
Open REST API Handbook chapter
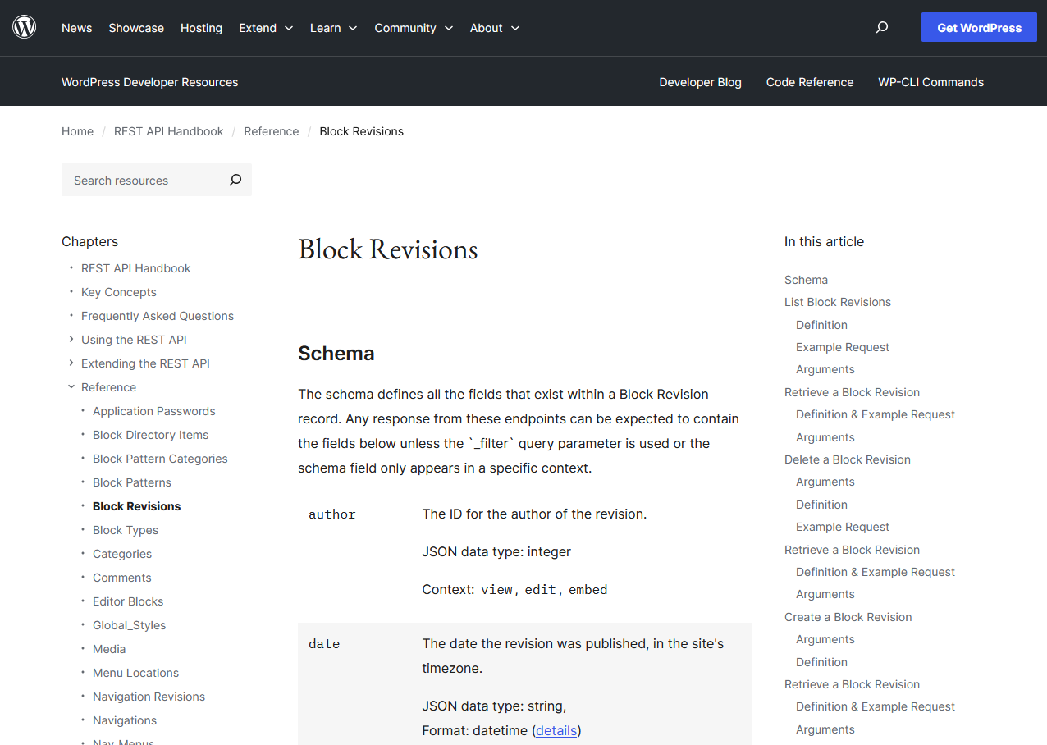point(135,268)
